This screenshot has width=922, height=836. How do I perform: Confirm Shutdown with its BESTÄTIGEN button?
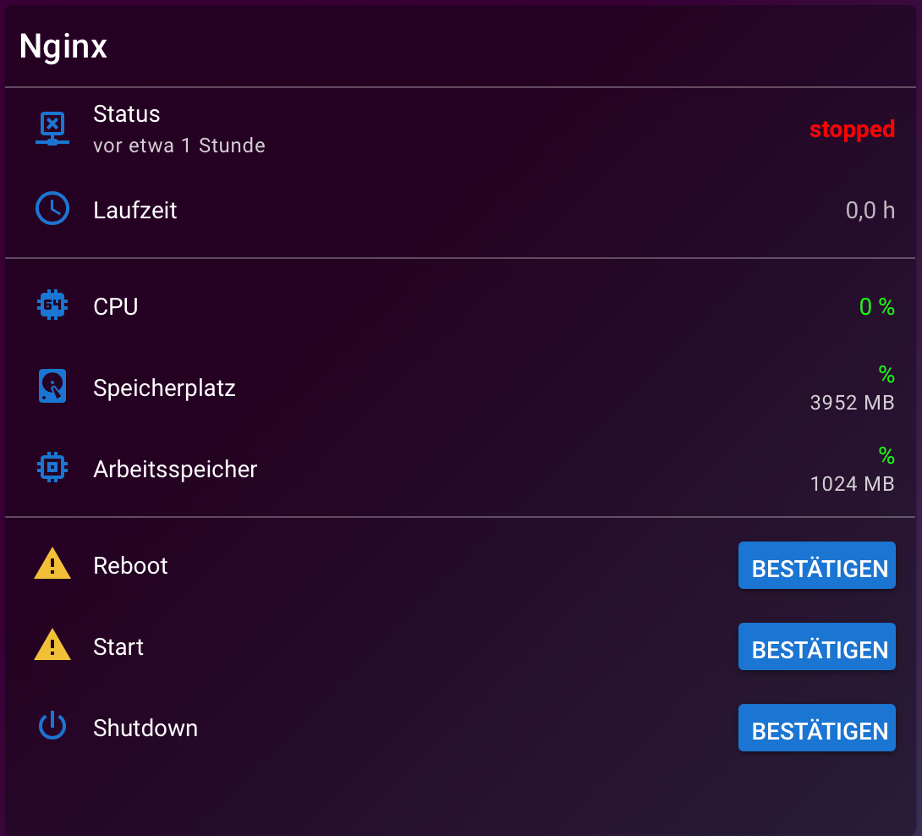pos(817,728)
